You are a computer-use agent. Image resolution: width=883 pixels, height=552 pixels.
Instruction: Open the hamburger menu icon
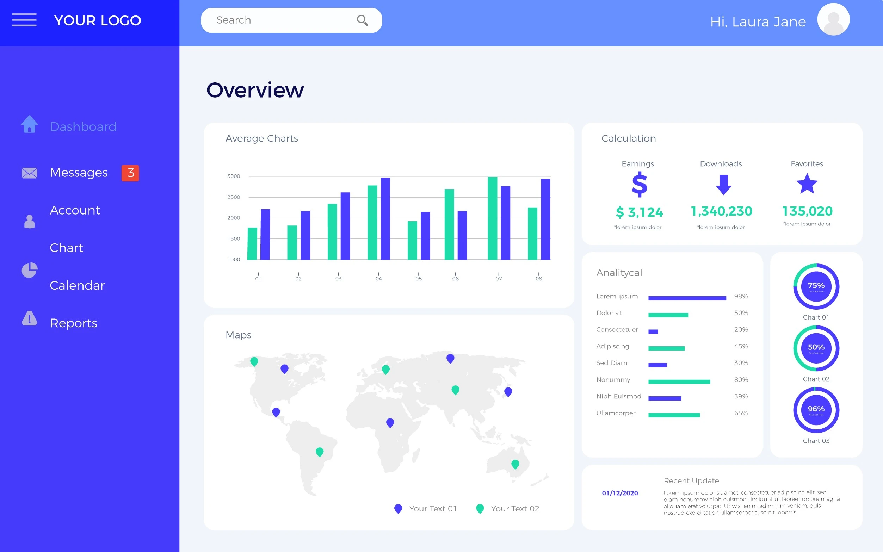[x=24, y=20]
